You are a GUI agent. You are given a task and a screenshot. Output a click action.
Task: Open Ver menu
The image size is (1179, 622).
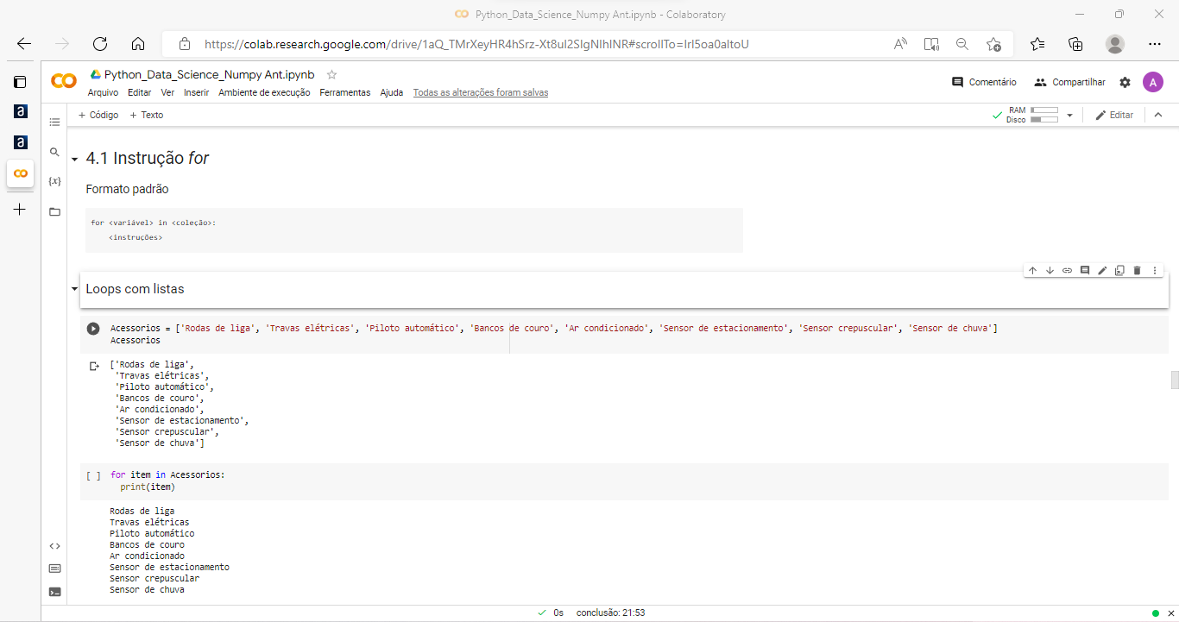167,92
